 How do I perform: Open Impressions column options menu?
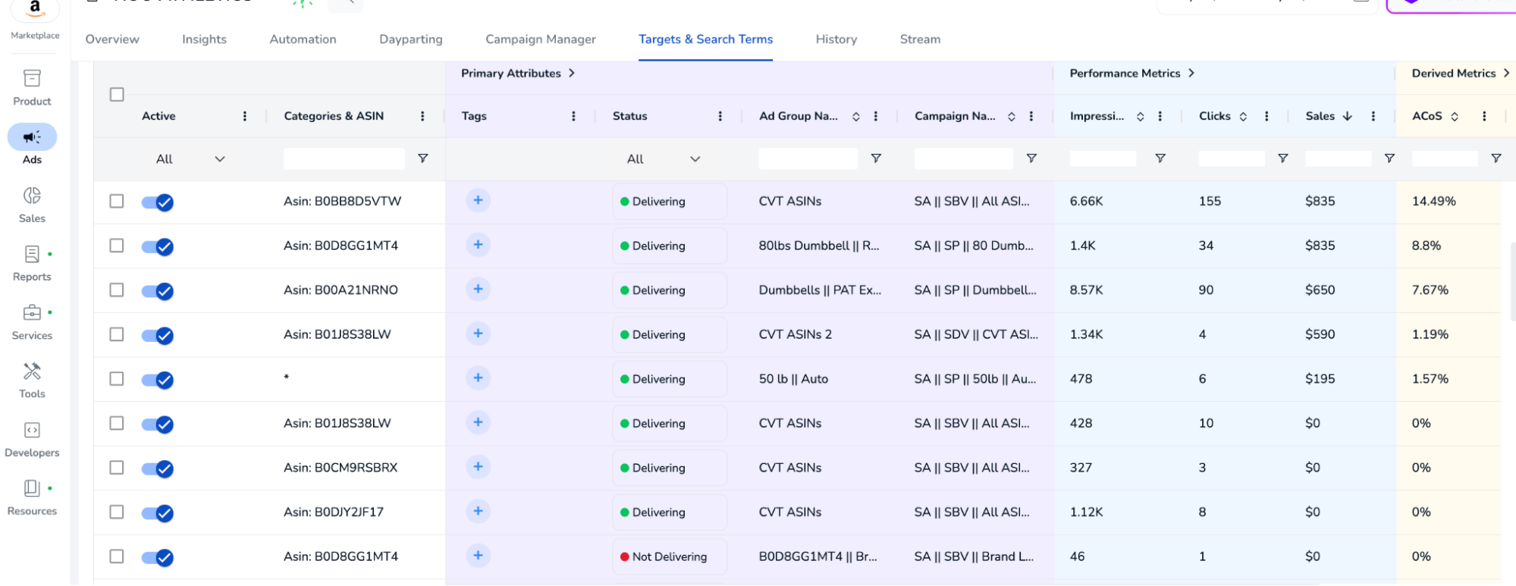click(x=1160, y=116)
